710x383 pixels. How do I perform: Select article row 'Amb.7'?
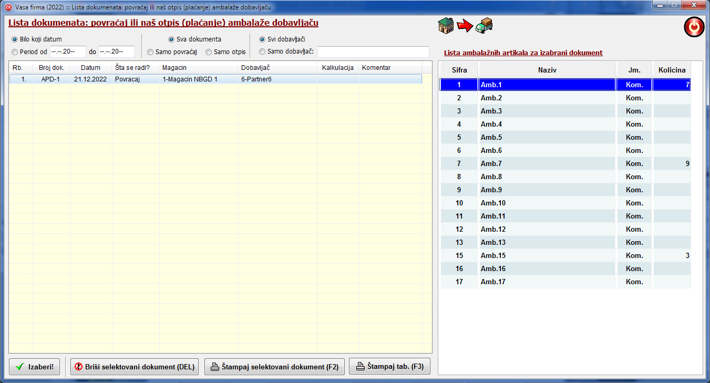point(565,163)
